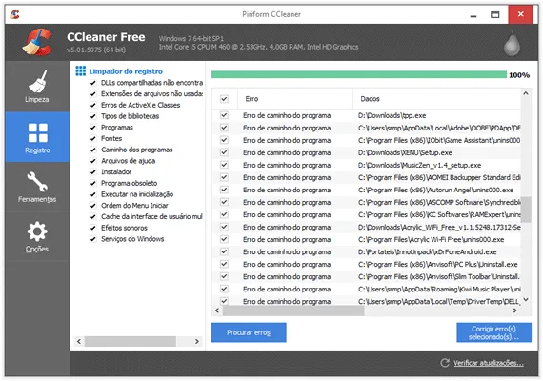543x381 pixels.
Task: Uncheck Extensões de arquivos não usadas
Action: coord(92,94)
